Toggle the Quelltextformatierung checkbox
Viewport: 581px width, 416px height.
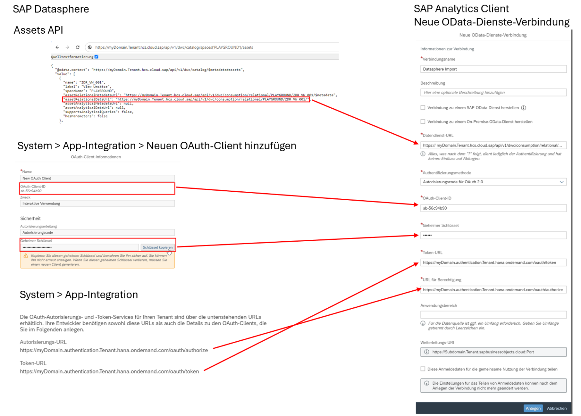(96, 57)
